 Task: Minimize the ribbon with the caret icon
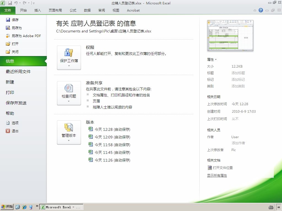(255, 10)
